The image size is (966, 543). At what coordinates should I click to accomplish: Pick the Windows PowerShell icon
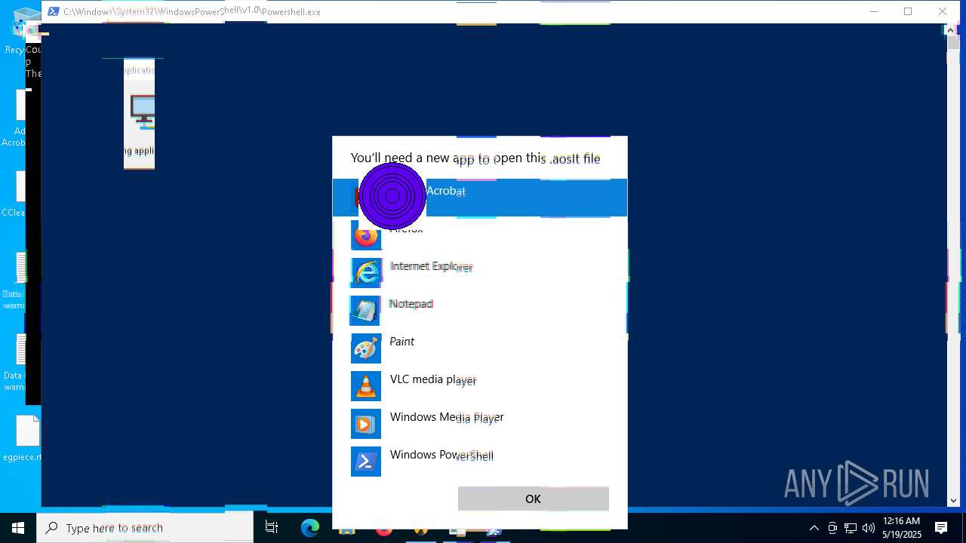coord(366,462)
